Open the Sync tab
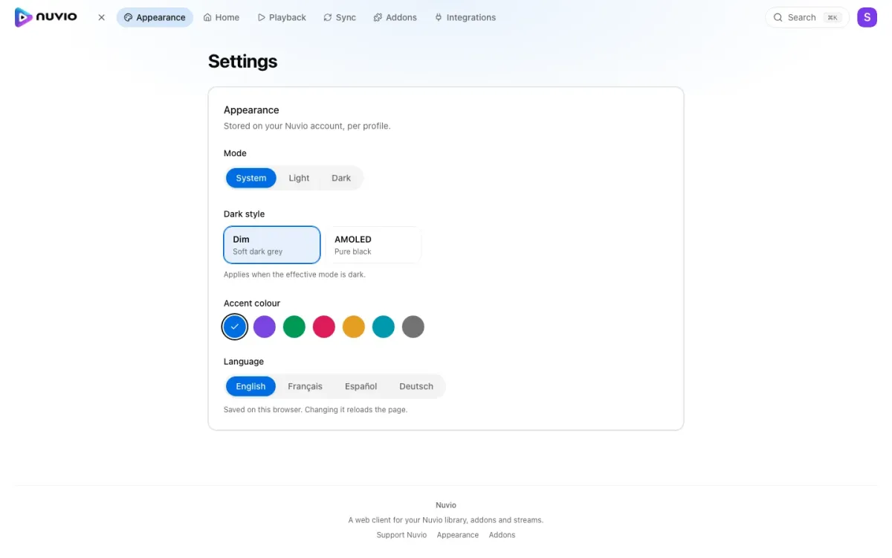Viewport: 892px width, 558px height. (x=340, y=17)
